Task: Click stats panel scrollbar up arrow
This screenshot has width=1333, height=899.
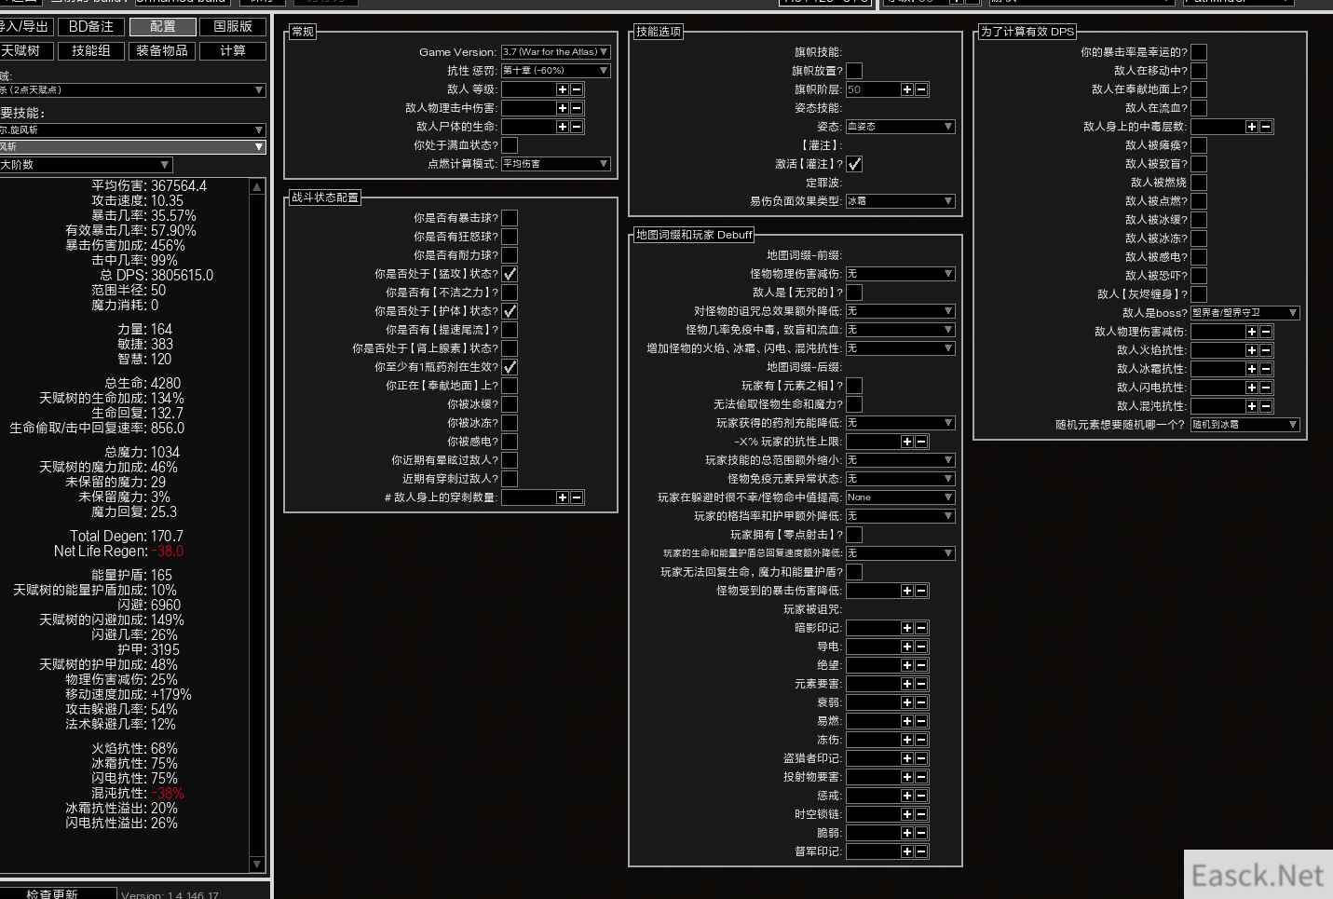Action: (x=257, y=187)
